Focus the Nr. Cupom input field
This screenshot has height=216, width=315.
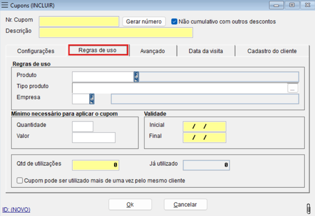coord(79,22)
